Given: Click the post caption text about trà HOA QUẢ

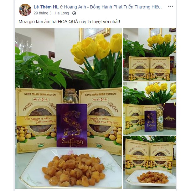Looking at the screenshot, I should [69, 22].
